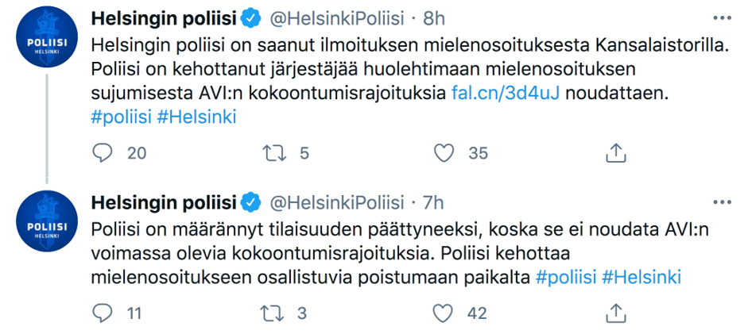Screen dimensions: 752x334
Task: Open the Helsingin poliisi profile name on first tweet
Action: click(x=165, y=18)
